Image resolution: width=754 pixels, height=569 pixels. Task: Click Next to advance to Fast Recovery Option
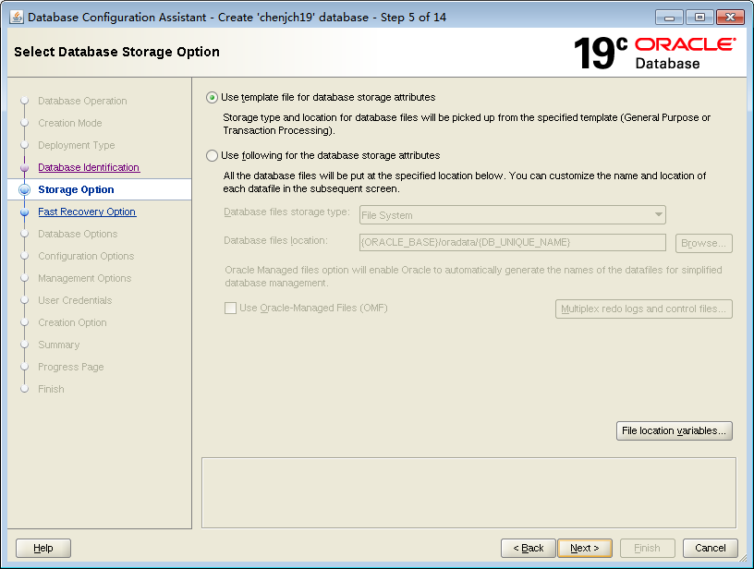[584, 548]
